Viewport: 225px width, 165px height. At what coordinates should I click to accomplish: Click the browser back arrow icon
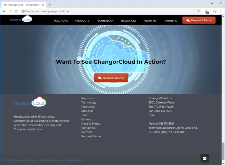tap(4, 11)
